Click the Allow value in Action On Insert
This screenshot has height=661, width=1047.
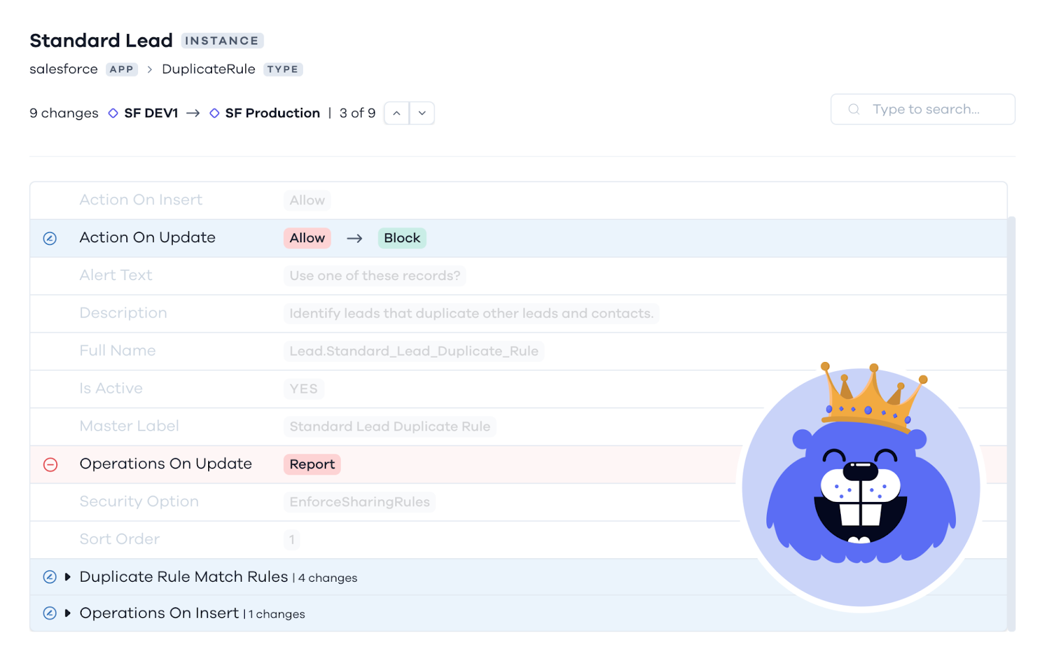coord(307,201)
